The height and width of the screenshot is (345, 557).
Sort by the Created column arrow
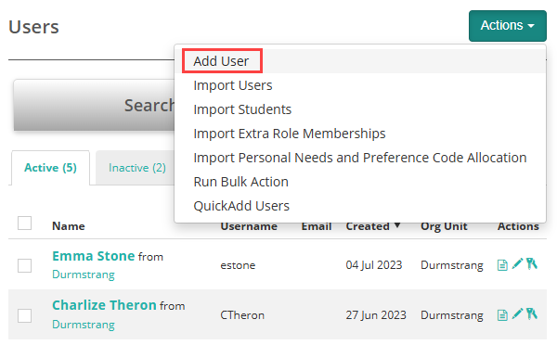[x=397, y=225]
